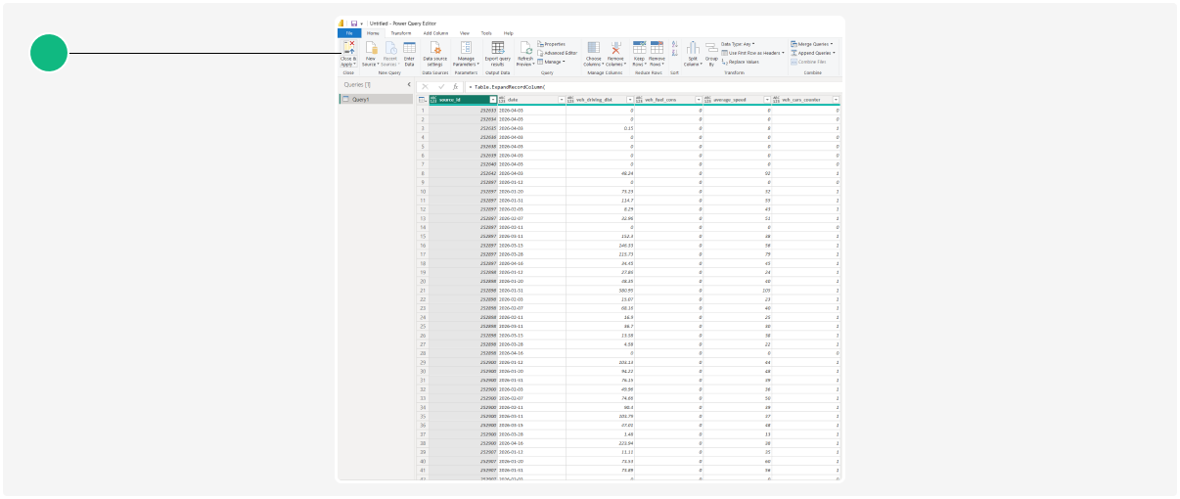
Task: Switch to the View ribbon tab
Action: 465,33
